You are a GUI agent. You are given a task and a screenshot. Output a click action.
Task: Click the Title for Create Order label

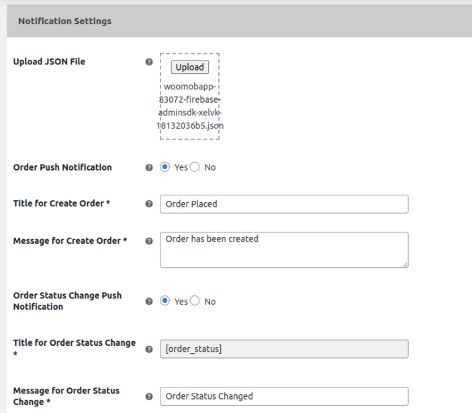pos(61,203)
